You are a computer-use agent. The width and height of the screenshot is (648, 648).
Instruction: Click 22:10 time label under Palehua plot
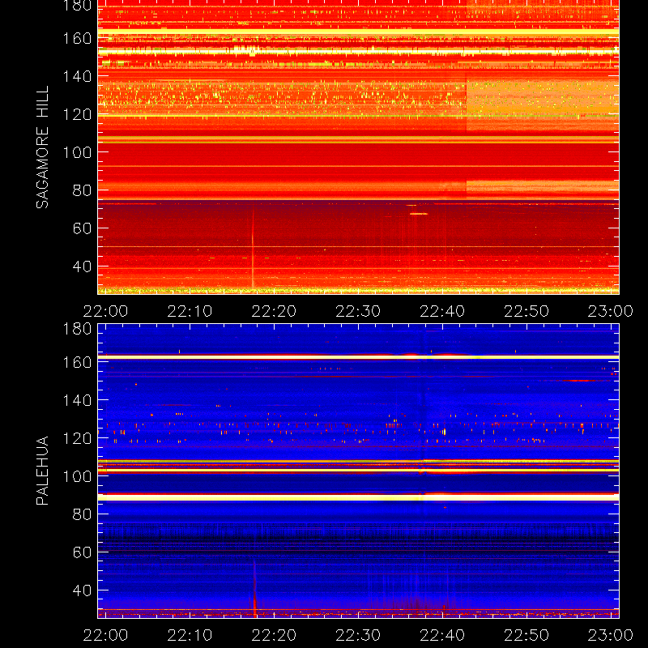click(190, 635)
